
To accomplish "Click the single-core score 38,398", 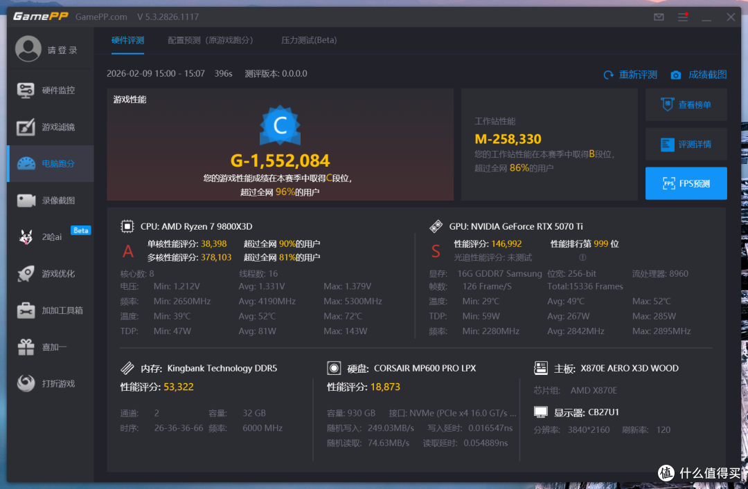I will click(214, 244).
